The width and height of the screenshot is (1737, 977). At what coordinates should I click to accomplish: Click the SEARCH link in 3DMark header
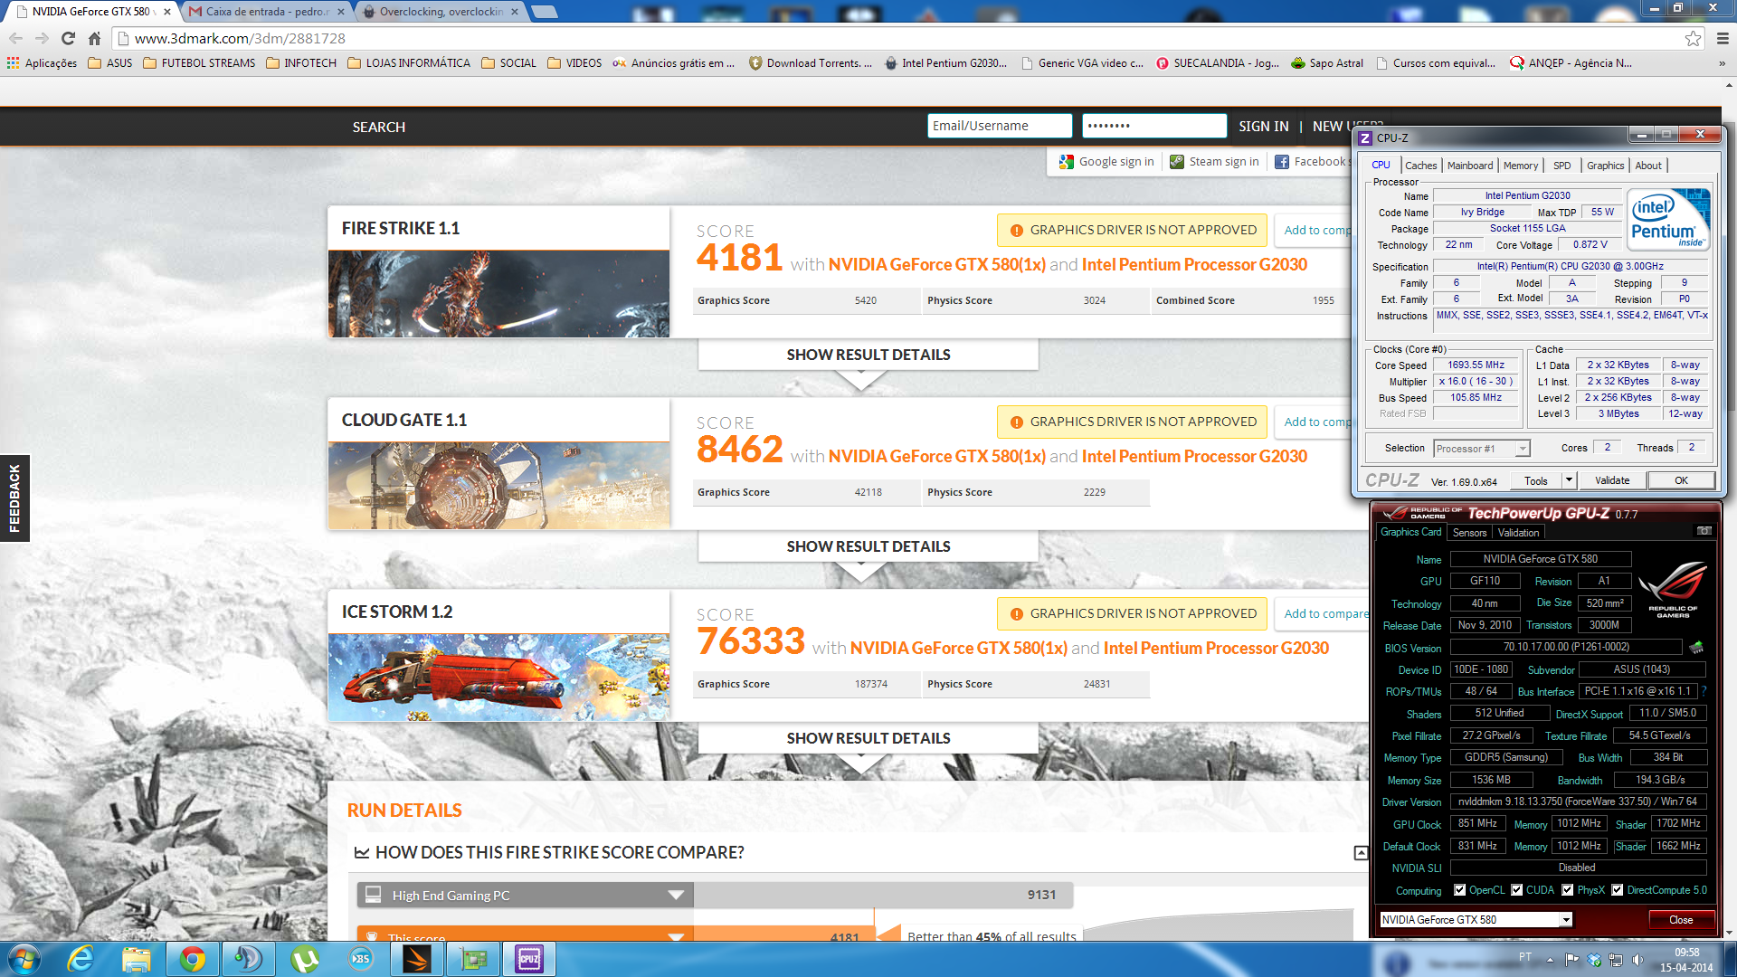(379, 127)
